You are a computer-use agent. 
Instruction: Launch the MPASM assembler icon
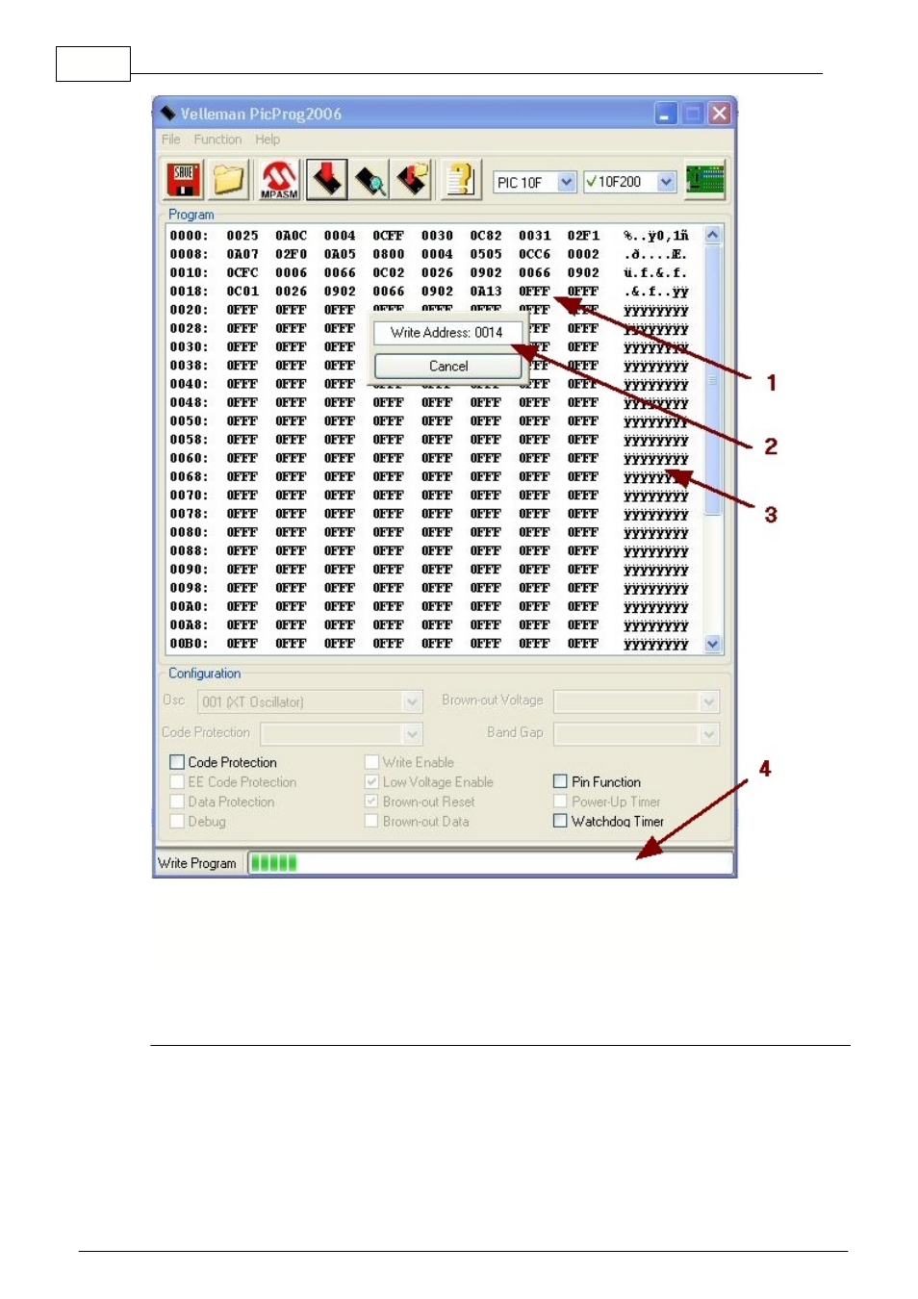279,180
